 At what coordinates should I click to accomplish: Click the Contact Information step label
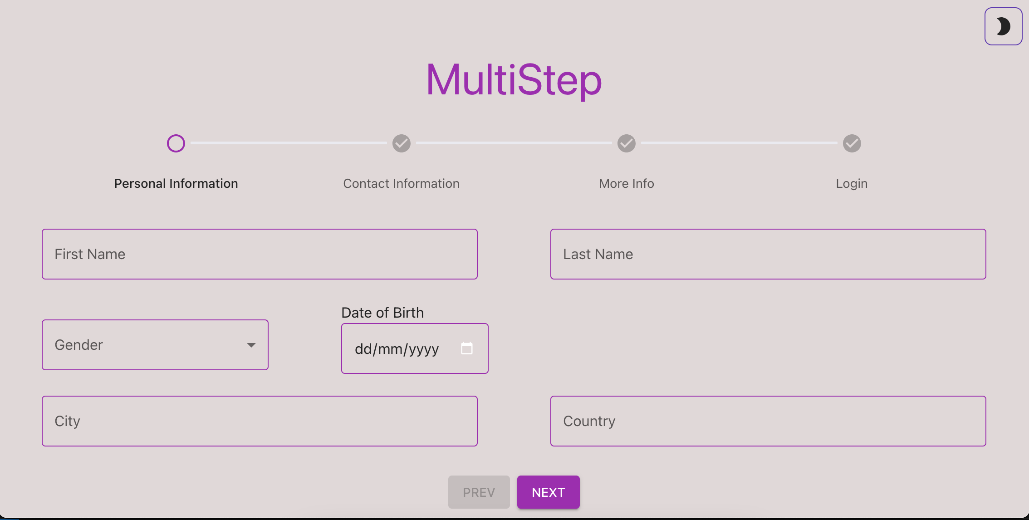click(402, 183)
